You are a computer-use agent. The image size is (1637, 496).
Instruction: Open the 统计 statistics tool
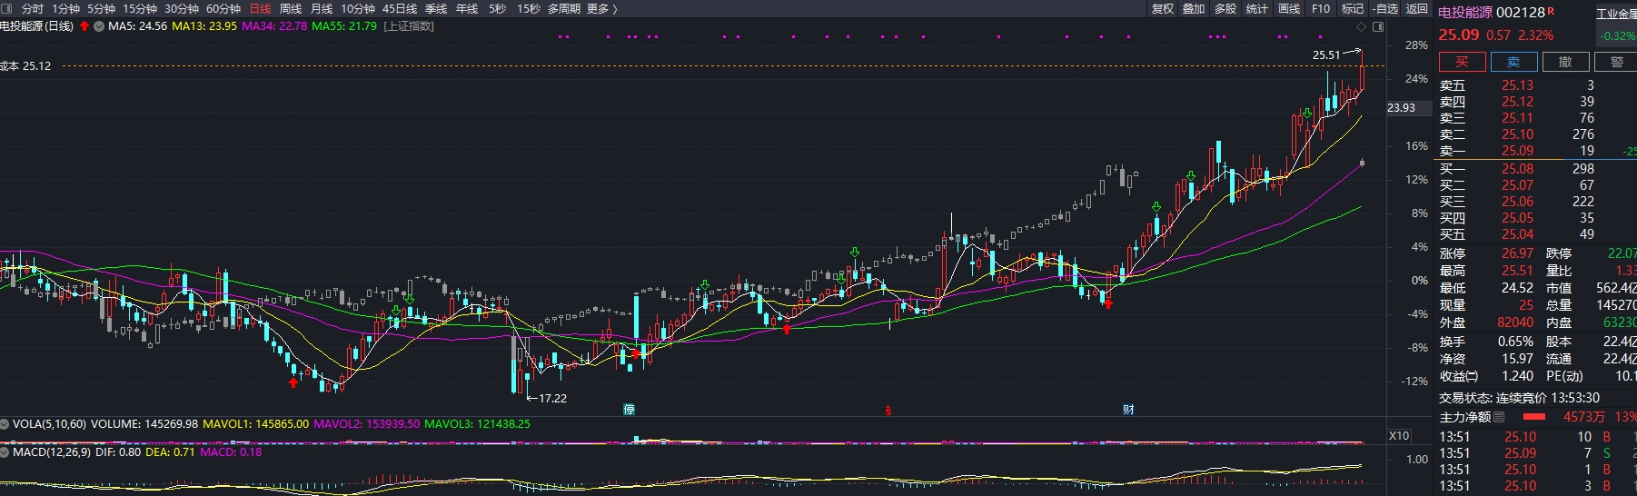[1257, 8]
